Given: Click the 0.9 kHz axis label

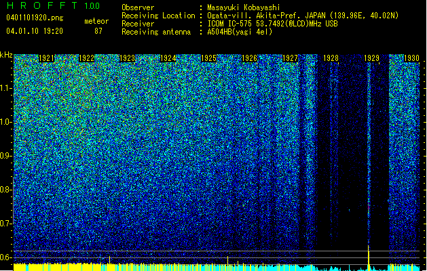Looking at the screenshot, I should pyautogui.click(x=5, y=156).
